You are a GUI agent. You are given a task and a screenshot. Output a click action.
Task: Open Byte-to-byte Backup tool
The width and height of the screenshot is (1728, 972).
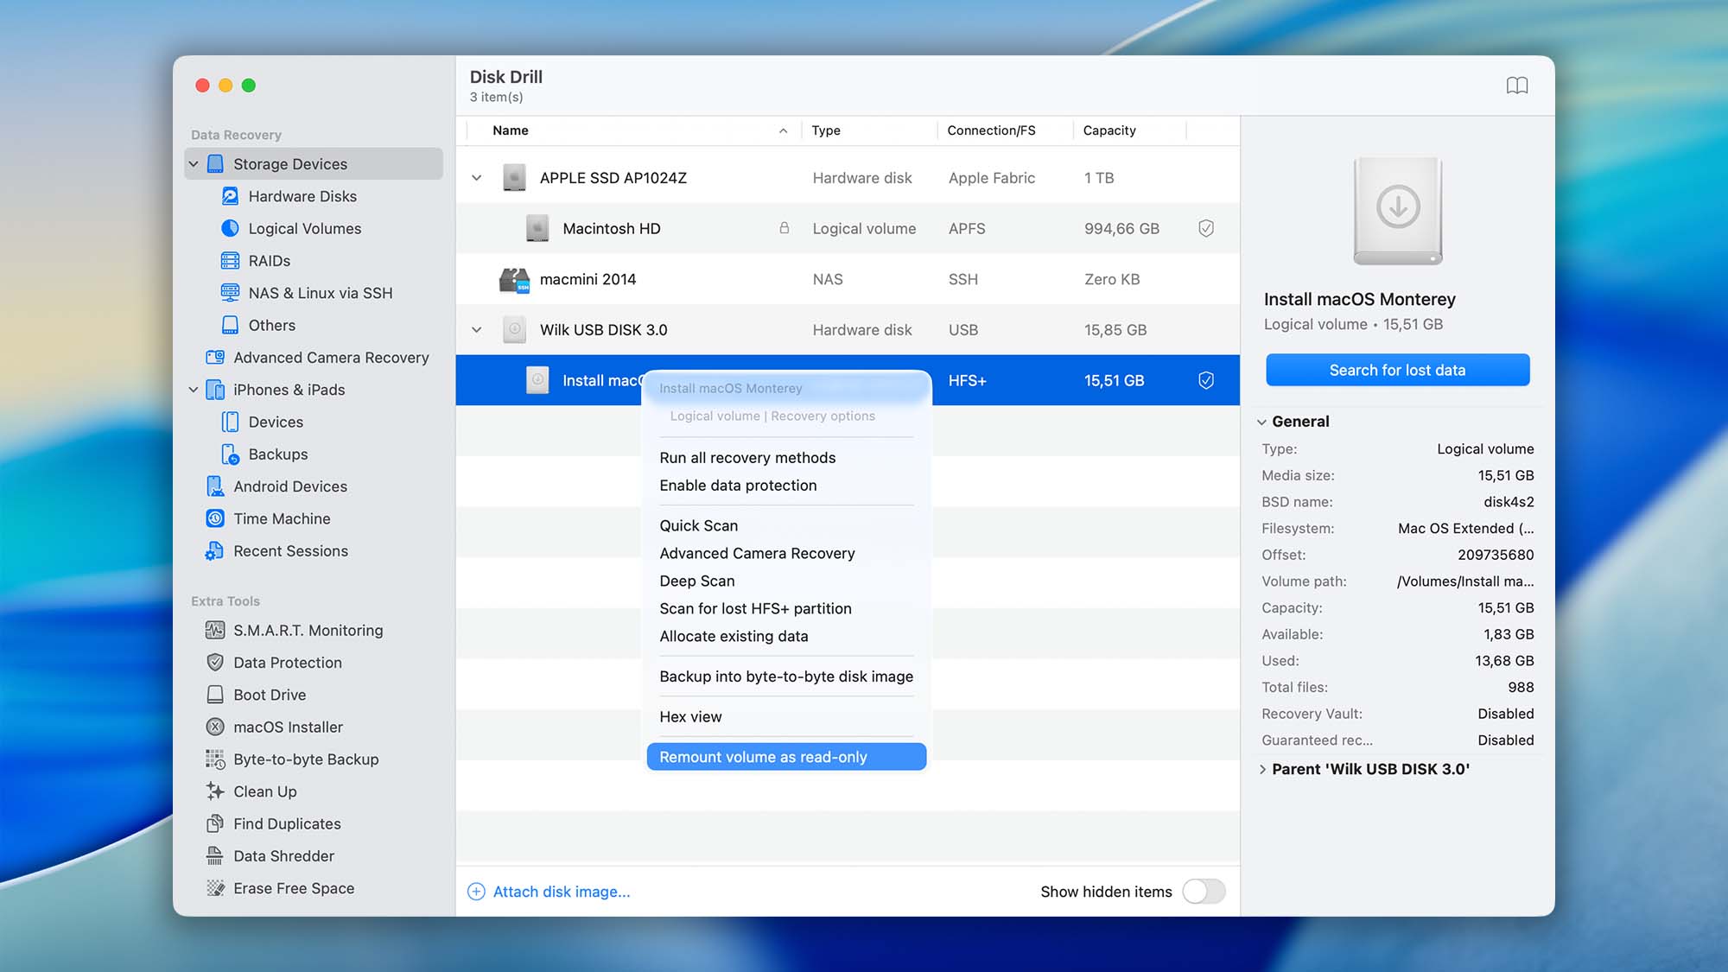306,759
